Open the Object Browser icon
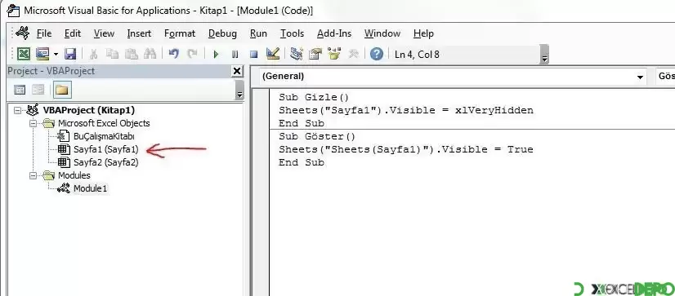The image size is (675, 296). [334, 54]
